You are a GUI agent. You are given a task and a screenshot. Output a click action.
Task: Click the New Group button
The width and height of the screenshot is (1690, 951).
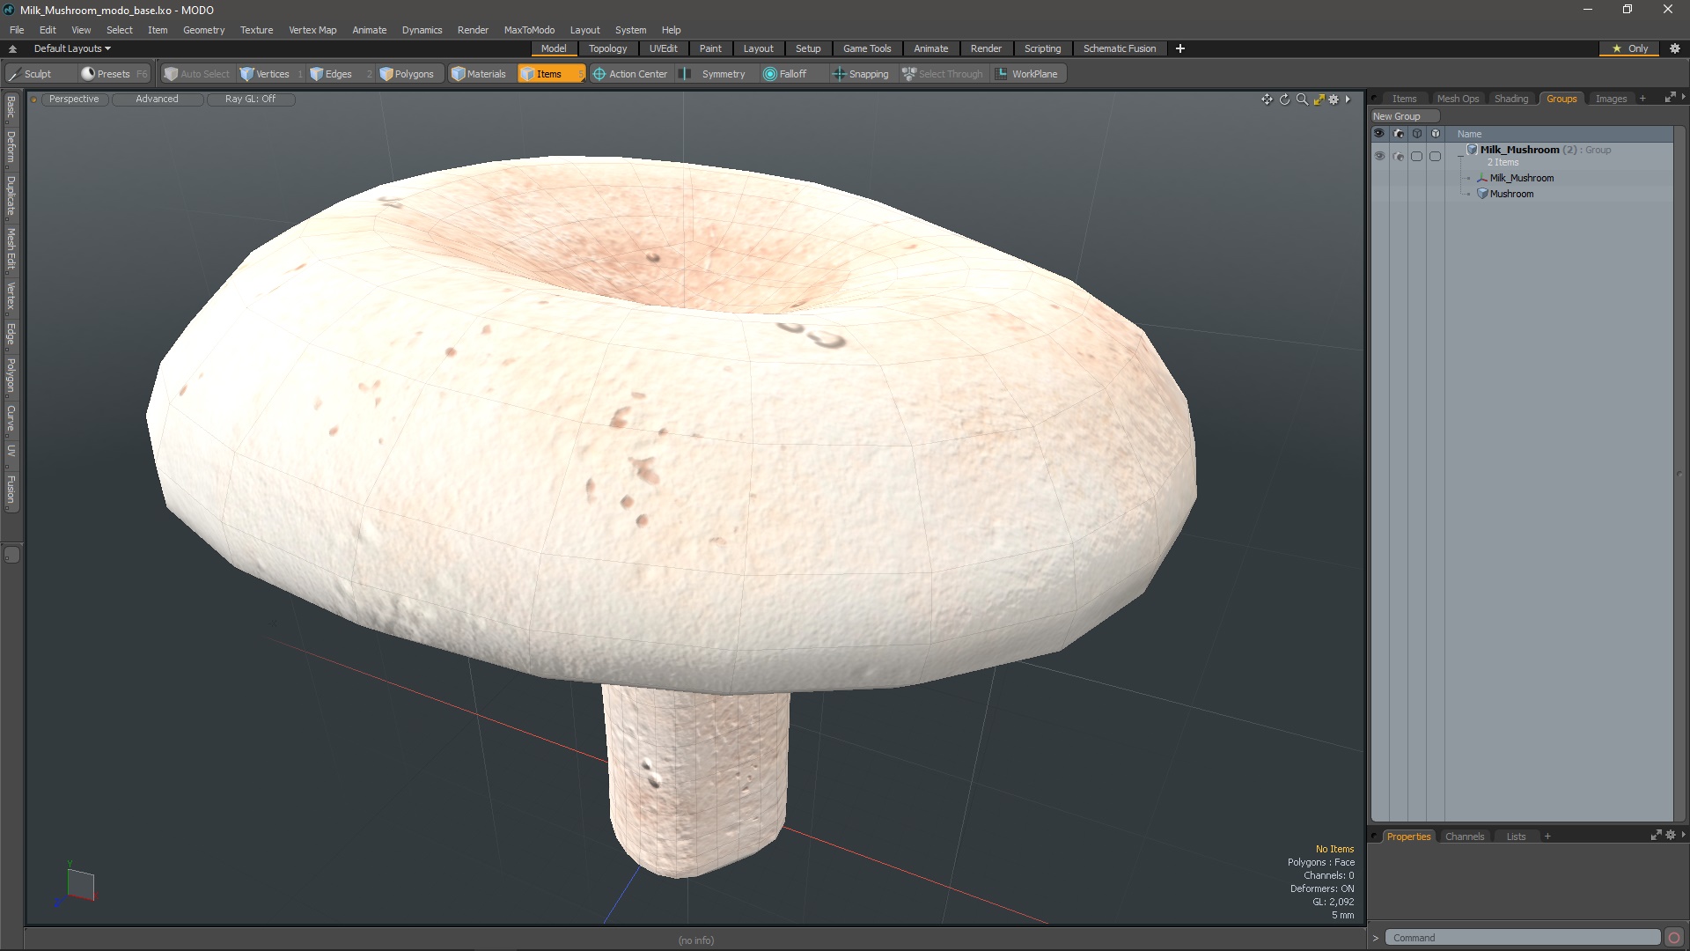tap(1404, 116)
